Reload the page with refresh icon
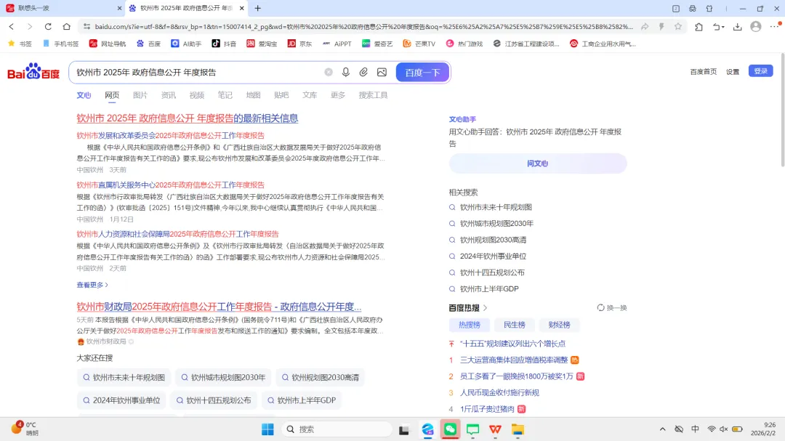The height and width of the screenshot is (441, 785). (48, 27)
